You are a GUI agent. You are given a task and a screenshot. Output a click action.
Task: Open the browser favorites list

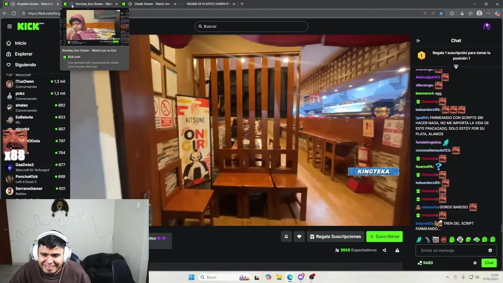click(x=470, y=13)
